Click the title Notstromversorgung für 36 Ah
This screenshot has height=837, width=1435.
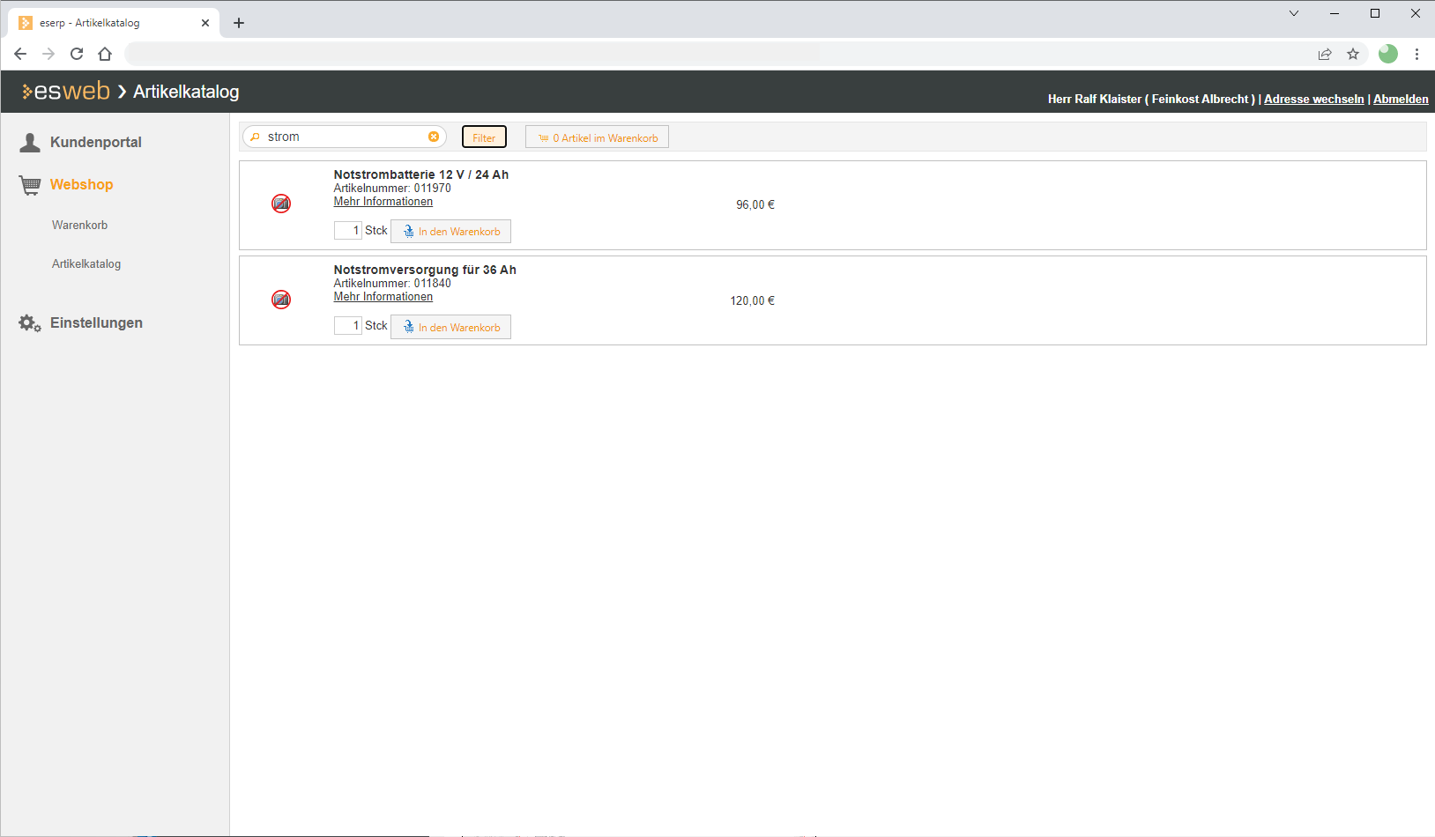tap(425, 270)
